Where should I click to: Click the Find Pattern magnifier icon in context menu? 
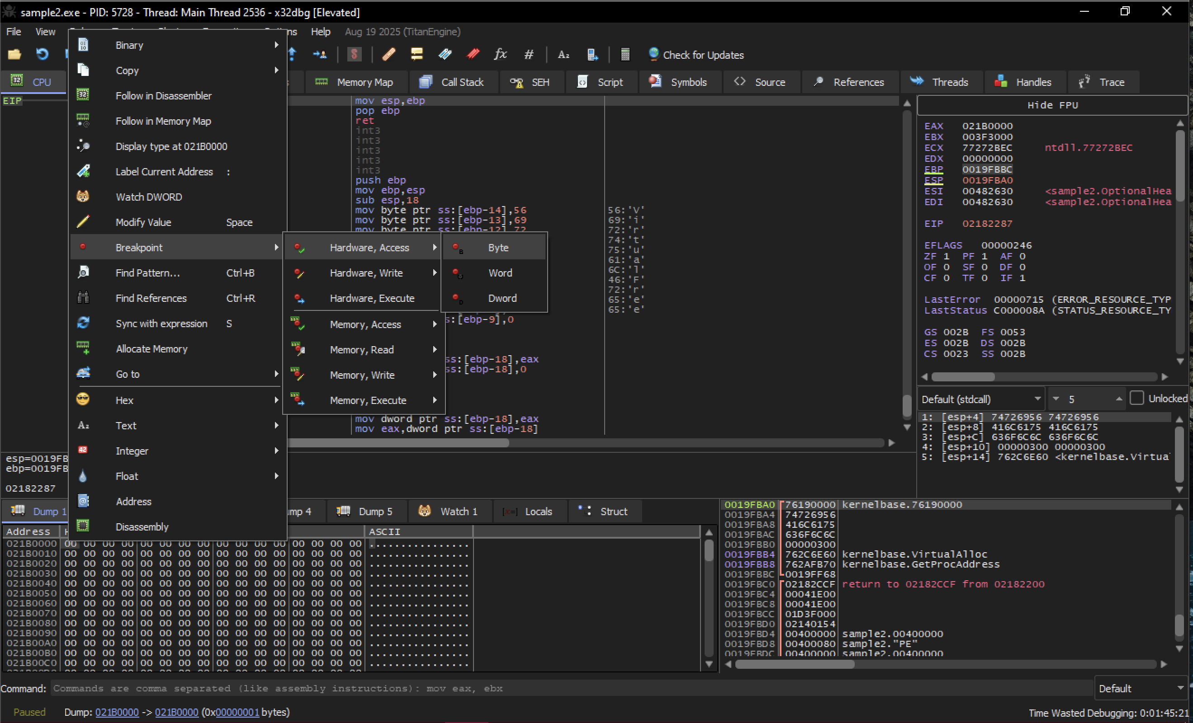(x=83, y=272)
